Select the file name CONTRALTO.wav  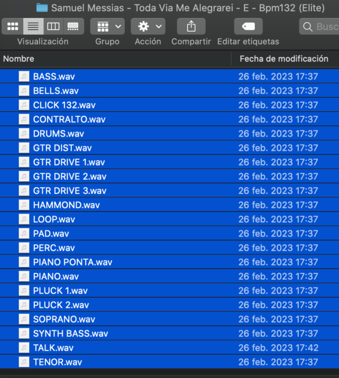click(x=69, y=119)
